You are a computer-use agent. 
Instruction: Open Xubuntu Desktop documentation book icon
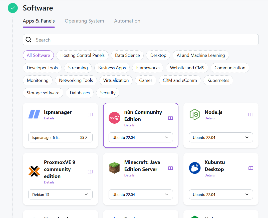point(251,168)
